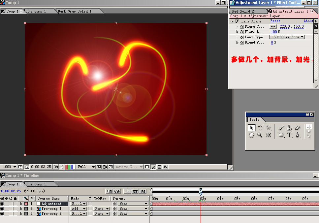This screenshot has width=319, height=223.
Task: Toggle the transparency grid checkerboard
Action: [105, 167]
